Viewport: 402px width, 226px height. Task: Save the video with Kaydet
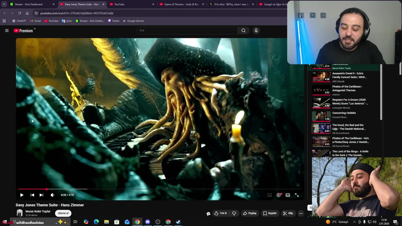coord(270,213)
